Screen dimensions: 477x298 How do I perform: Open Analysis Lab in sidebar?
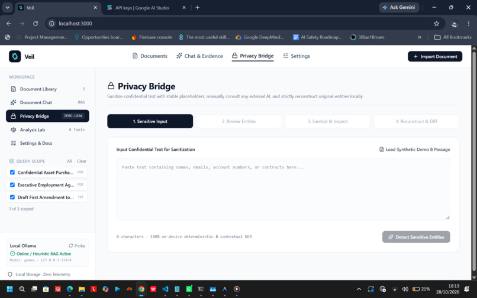coord(47,129)
